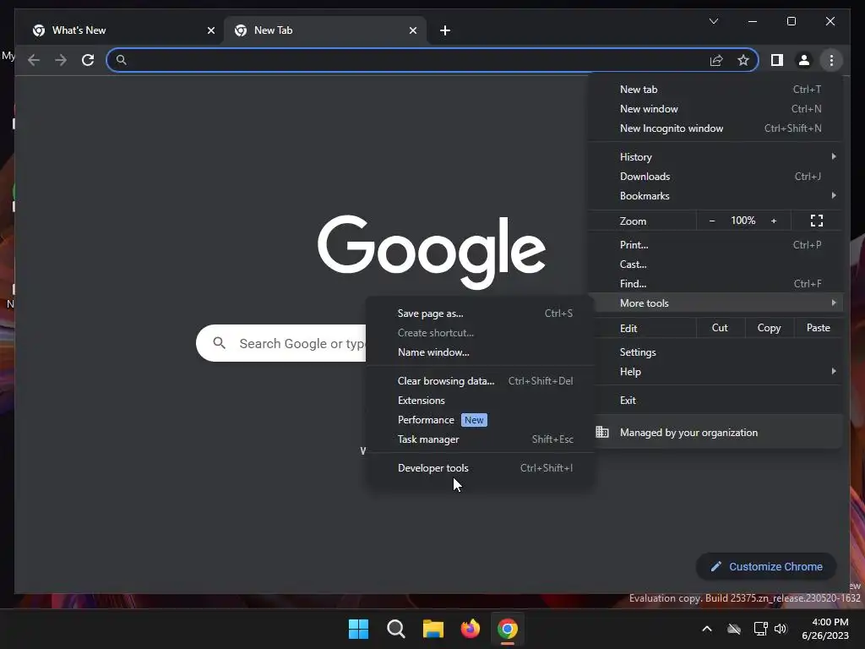Open New Incognito window
Image resolution: width=865 pixels, height=649 pixels.
click(x=715, y=128)
